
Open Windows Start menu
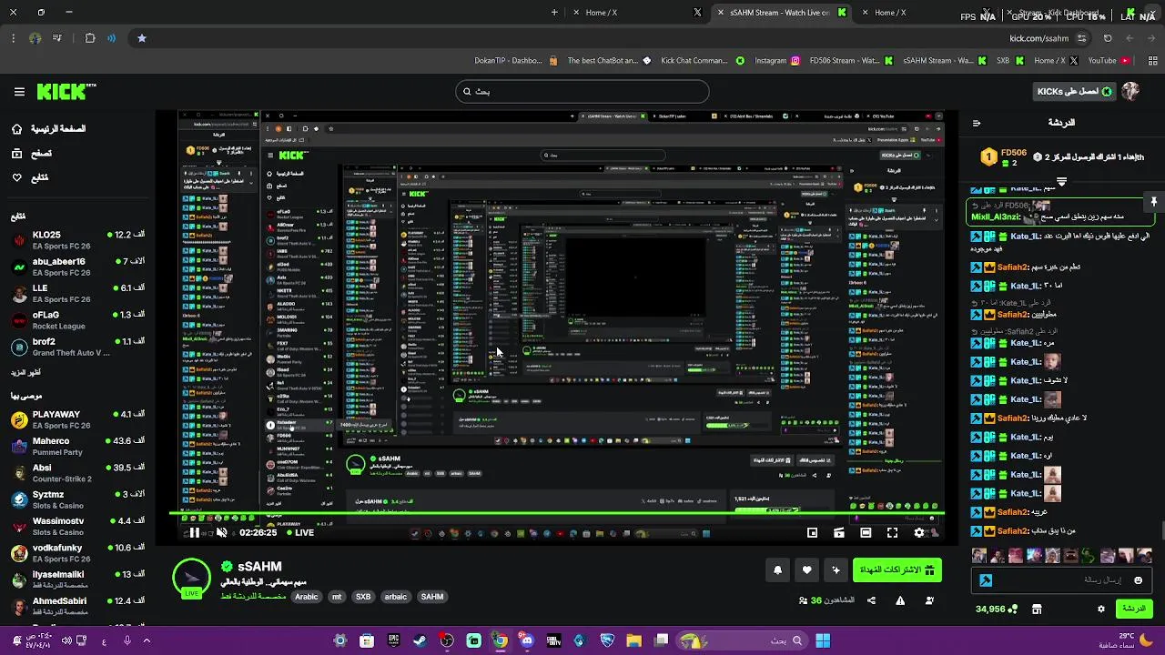pyautogui.click(x=823, y=640)
